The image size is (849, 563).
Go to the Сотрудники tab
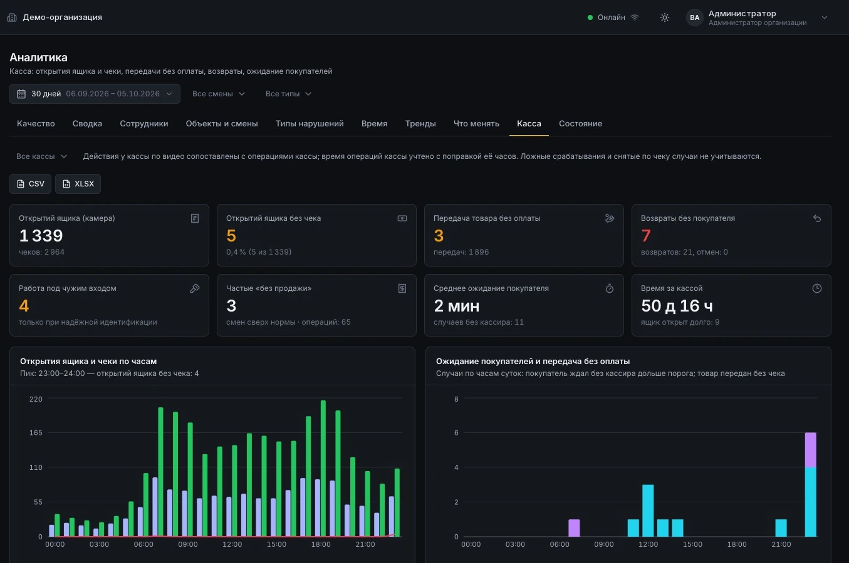[144, 124]
